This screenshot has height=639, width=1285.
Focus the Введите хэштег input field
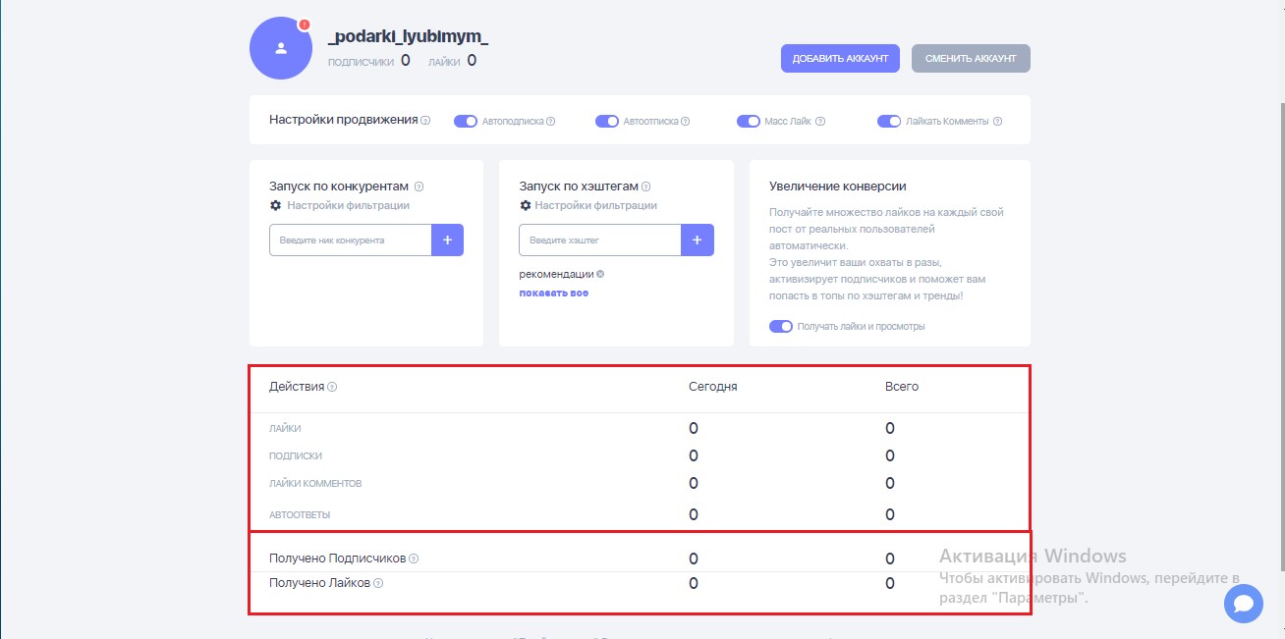tap(600, 240)
